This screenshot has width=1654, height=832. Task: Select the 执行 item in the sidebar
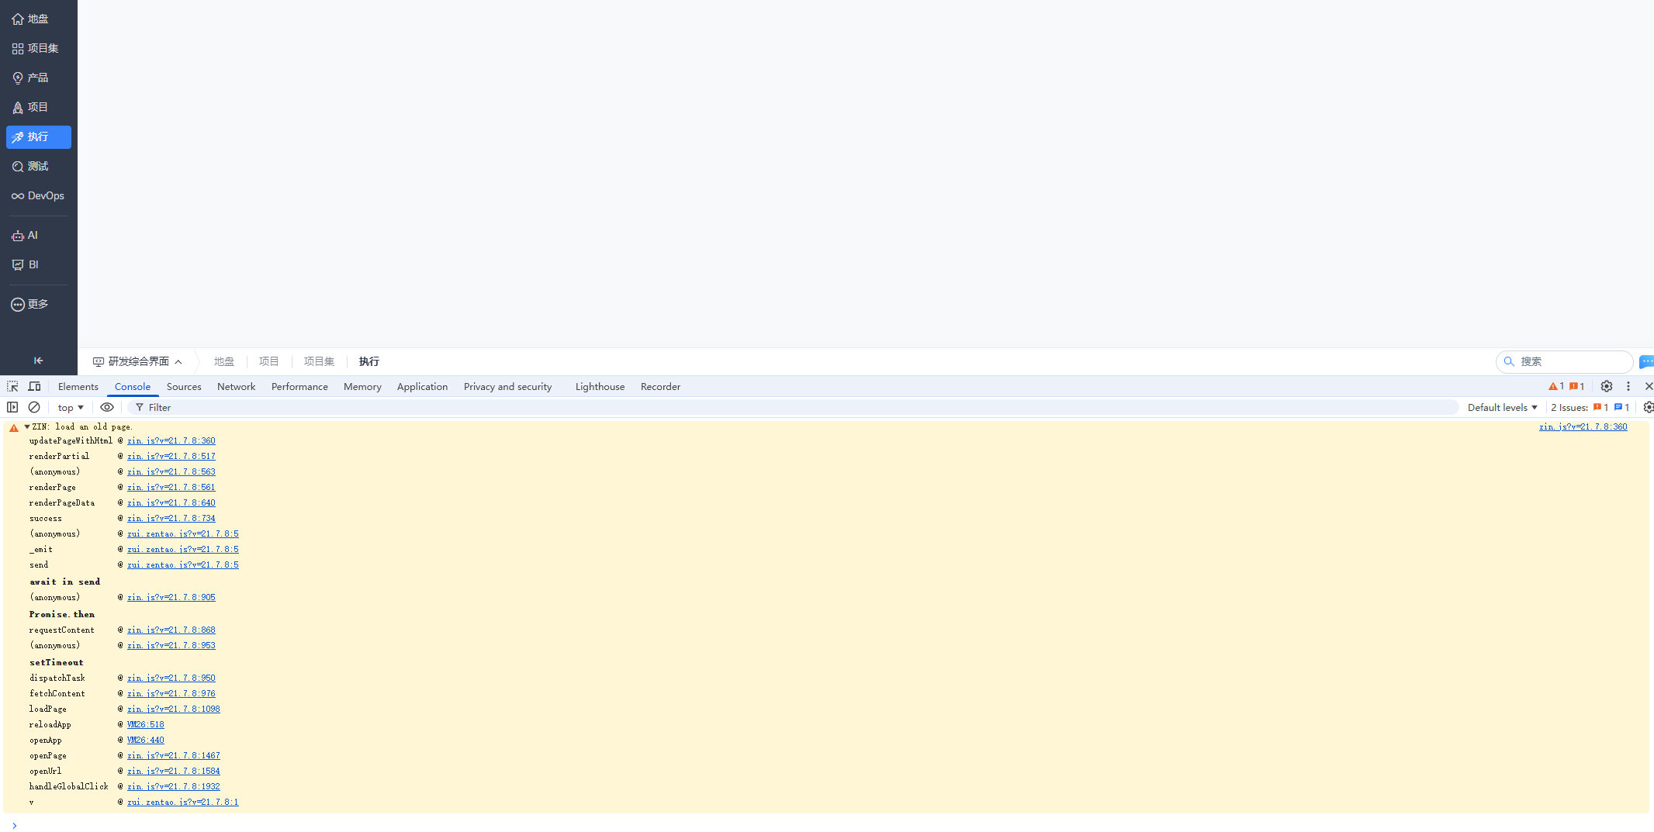[38, 137]
